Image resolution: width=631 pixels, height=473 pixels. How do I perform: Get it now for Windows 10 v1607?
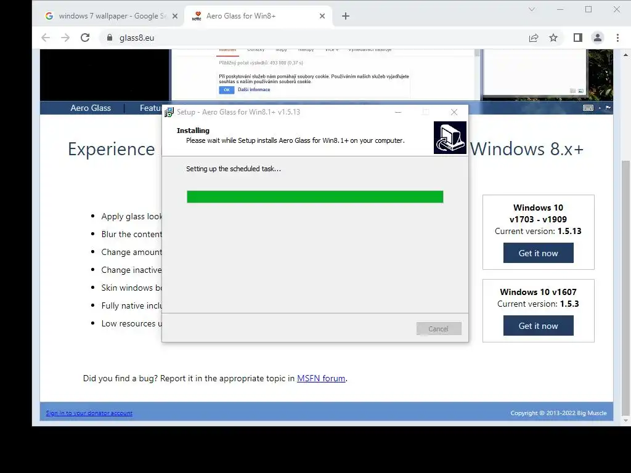pyautogui.click(x=538, y=326)
